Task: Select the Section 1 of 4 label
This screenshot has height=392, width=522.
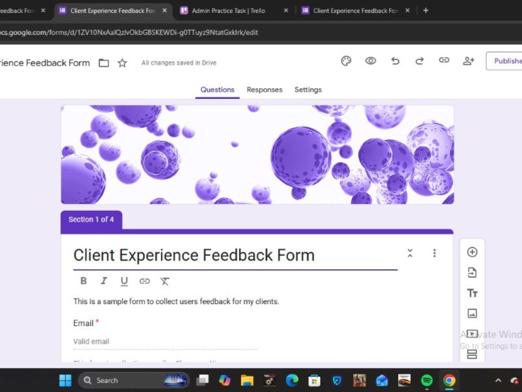Action: tap(91, 220)
